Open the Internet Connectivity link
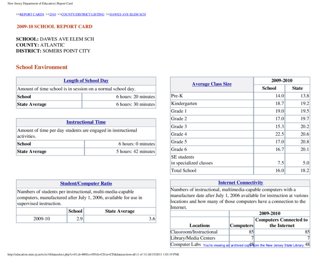 tap(240, 183)
